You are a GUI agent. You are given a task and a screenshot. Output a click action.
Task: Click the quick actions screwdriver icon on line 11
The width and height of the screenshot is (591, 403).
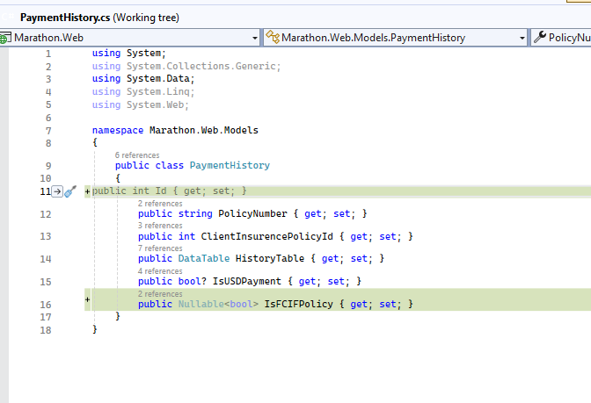coord(71,191)
